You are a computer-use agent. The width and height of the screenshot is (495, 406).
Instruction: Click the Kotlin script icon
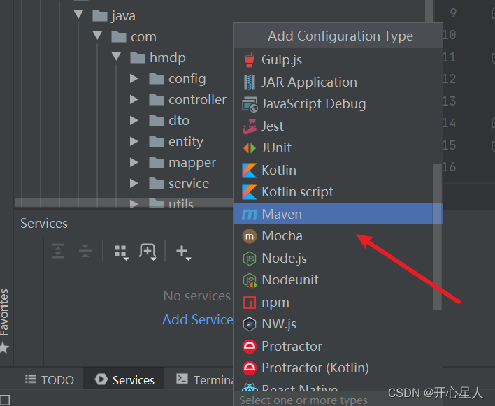pyautogui.click(x=250, y=192)
